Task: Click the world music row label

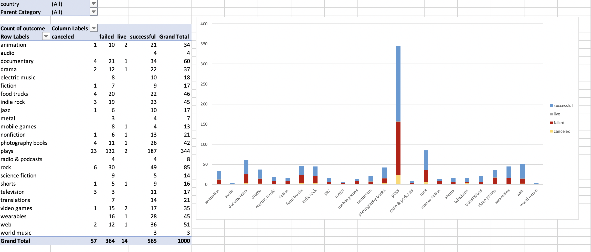Action: click(x=16, y=233)
